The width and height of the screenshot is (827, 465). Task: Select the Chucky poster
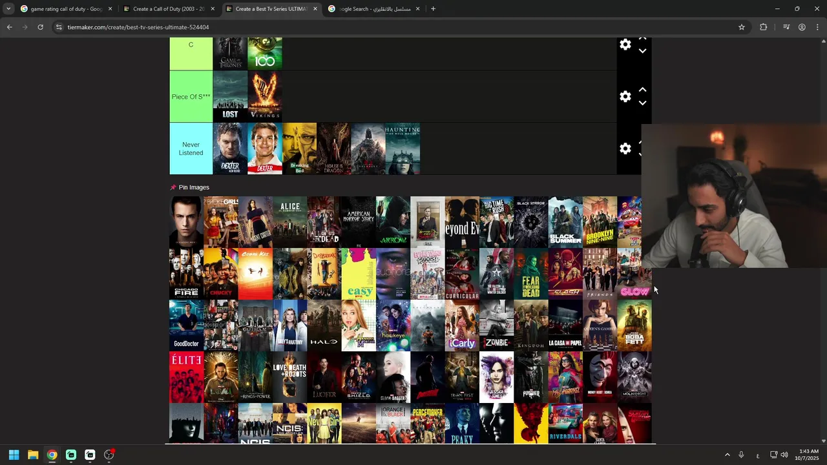coord(221,274)
